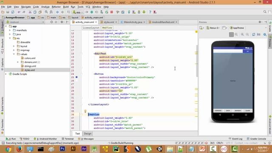Toggle the Structure side tool window
The image size is (272, 153).
[2, 46]
